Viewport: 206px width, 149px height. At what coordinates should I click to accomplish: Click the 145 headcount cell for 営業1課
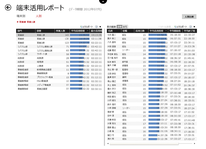click(67, 35)
